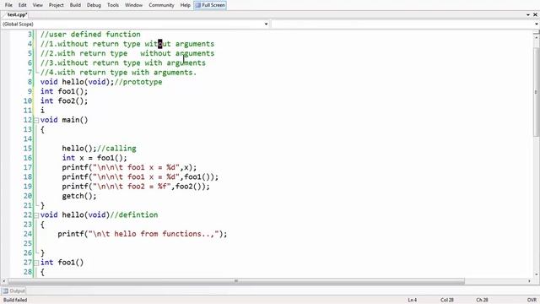Open the File menu
The height and width of the screenshot is (304, 540).
(x=8, y=5)
